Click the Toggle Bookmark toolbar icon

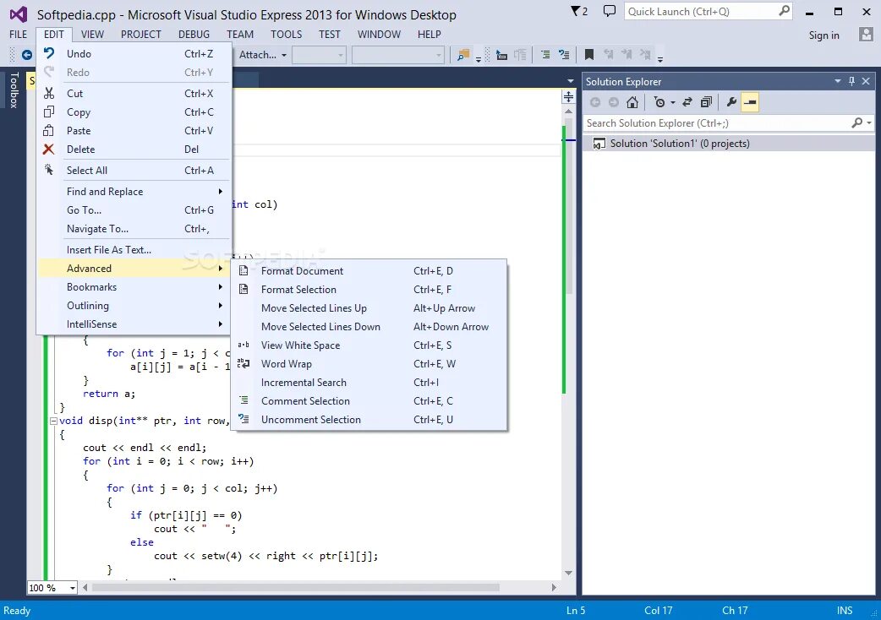point(588,54)
